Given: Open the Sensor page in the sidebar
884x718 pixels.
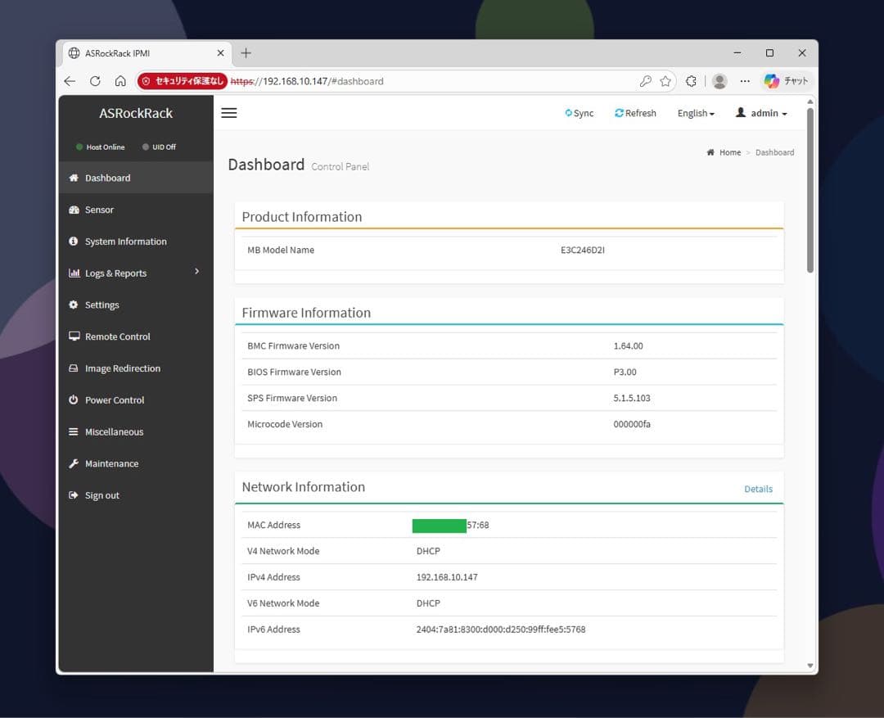Looking at the screenshot, I should [136, 210].
